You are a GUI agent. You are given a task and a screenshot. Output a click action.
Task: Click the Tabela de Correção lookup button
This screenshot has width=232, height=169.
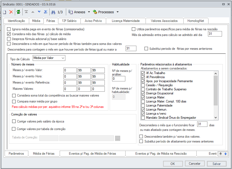(118, 138)
